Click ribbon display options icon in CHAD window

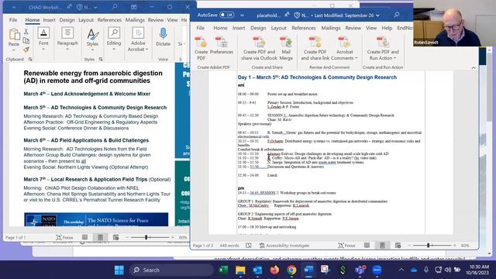134,7
